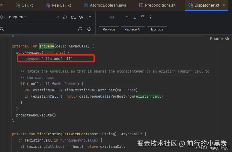Toggle Regex (.*) search option
The width and height of the screenshot is (232, 152).
point(89,17)
